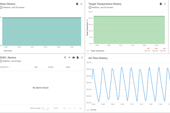Sort alarms by Severity column
Image resolution: width=170 pixels, height=113 pixels.
(x=50, y=67)
